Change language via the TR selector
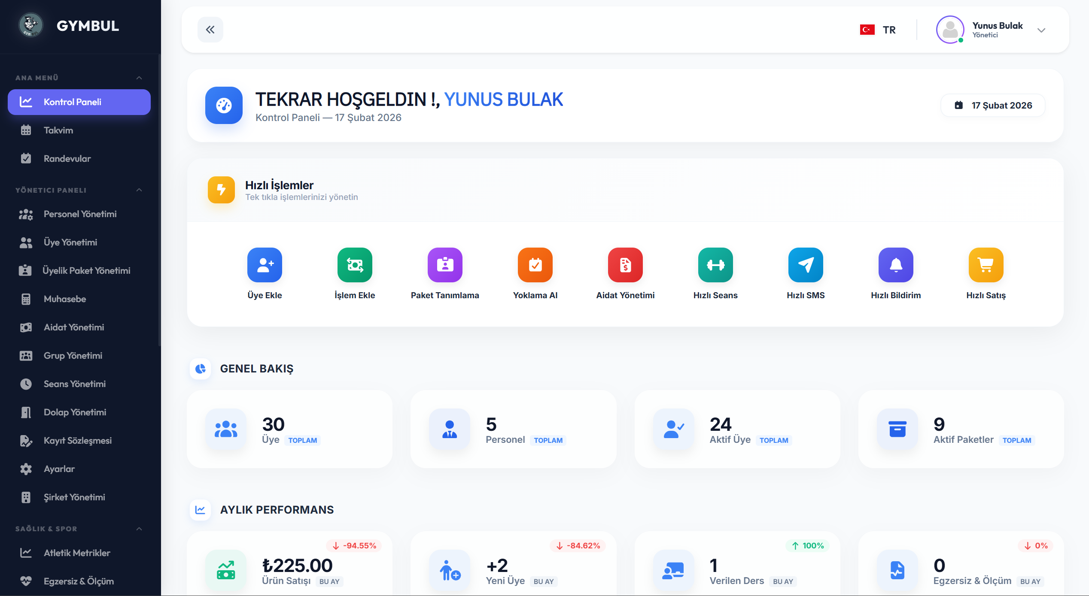 pos(879,30)
